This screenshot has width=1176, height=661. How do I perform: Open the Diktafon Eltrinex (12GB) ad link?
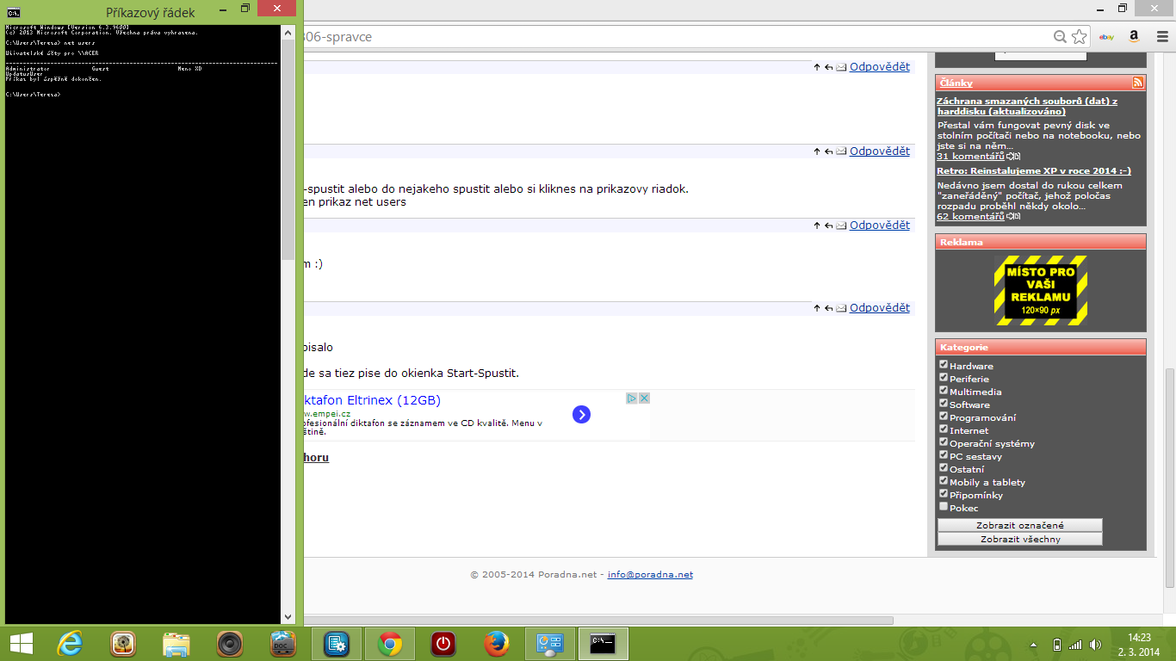pyautogui.click(x=372, y=400)
